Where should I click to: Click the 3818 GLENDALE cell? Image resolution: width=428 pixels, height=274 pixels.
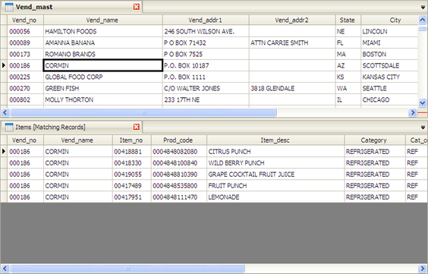tap(292, 88)
